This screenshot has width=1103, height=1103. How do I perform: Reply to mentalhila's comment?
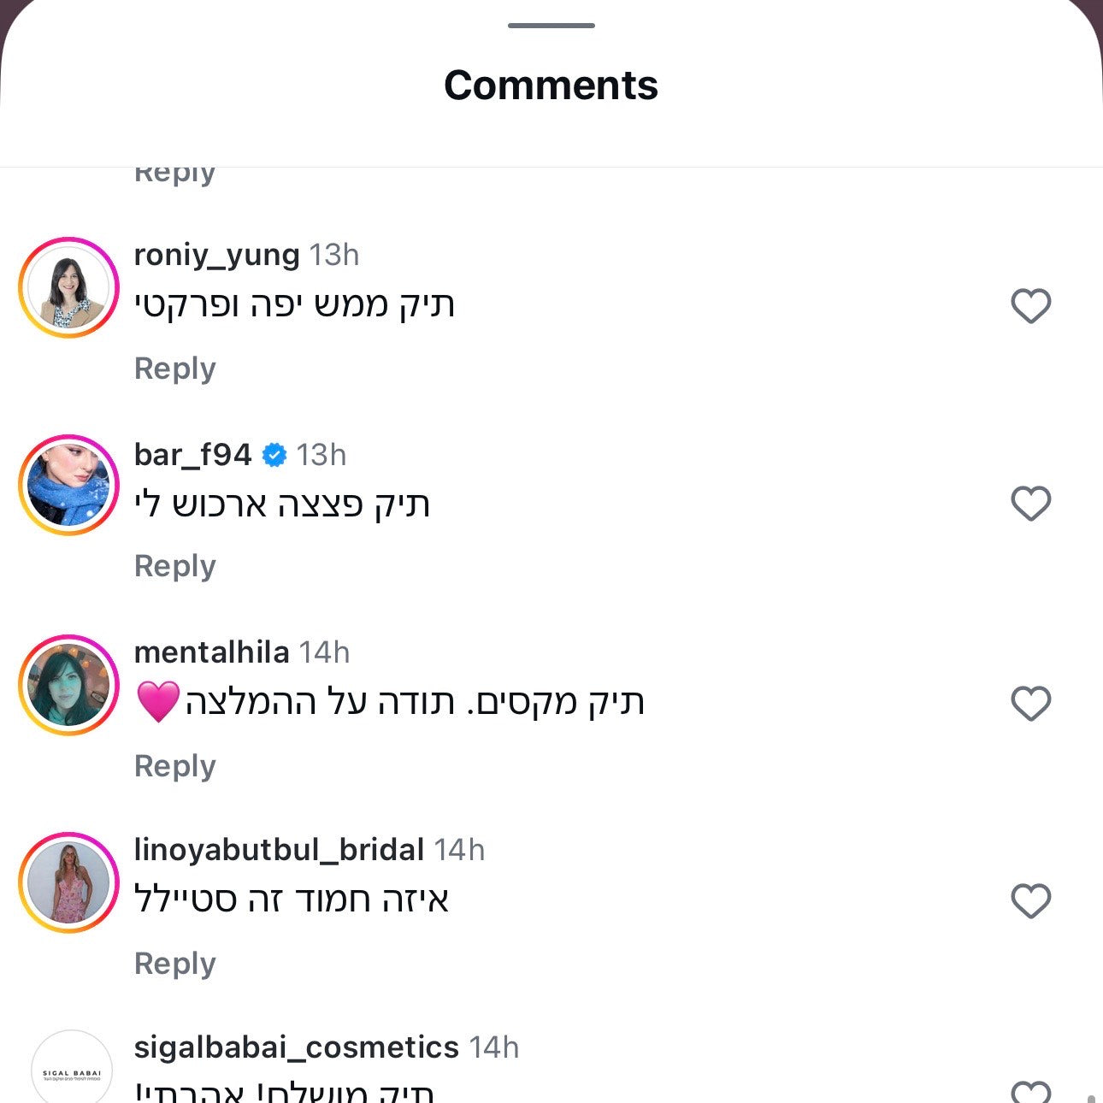click(175, 766)
